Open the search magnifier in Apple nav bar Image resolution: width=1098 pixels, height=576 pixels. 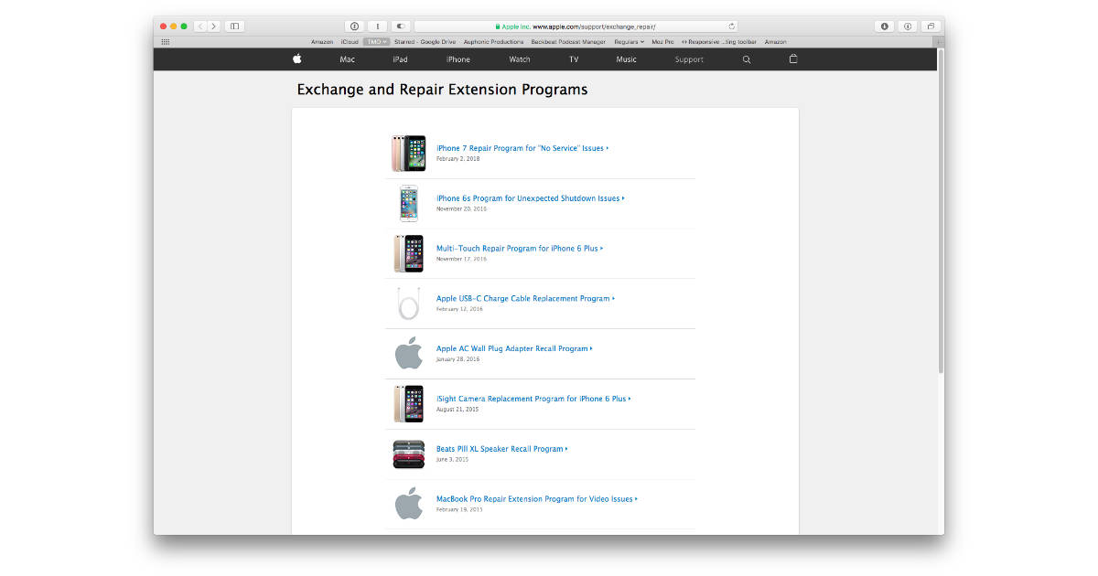pos(747,59)
